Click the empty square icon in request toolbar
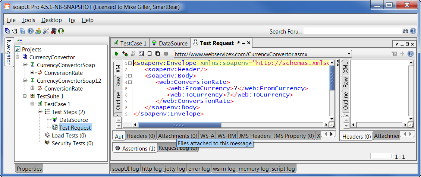 coord(150,54)
